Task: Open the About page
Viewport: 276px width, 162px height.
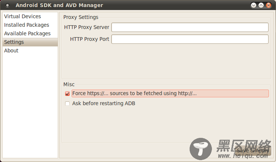Action: pos(30,51)
